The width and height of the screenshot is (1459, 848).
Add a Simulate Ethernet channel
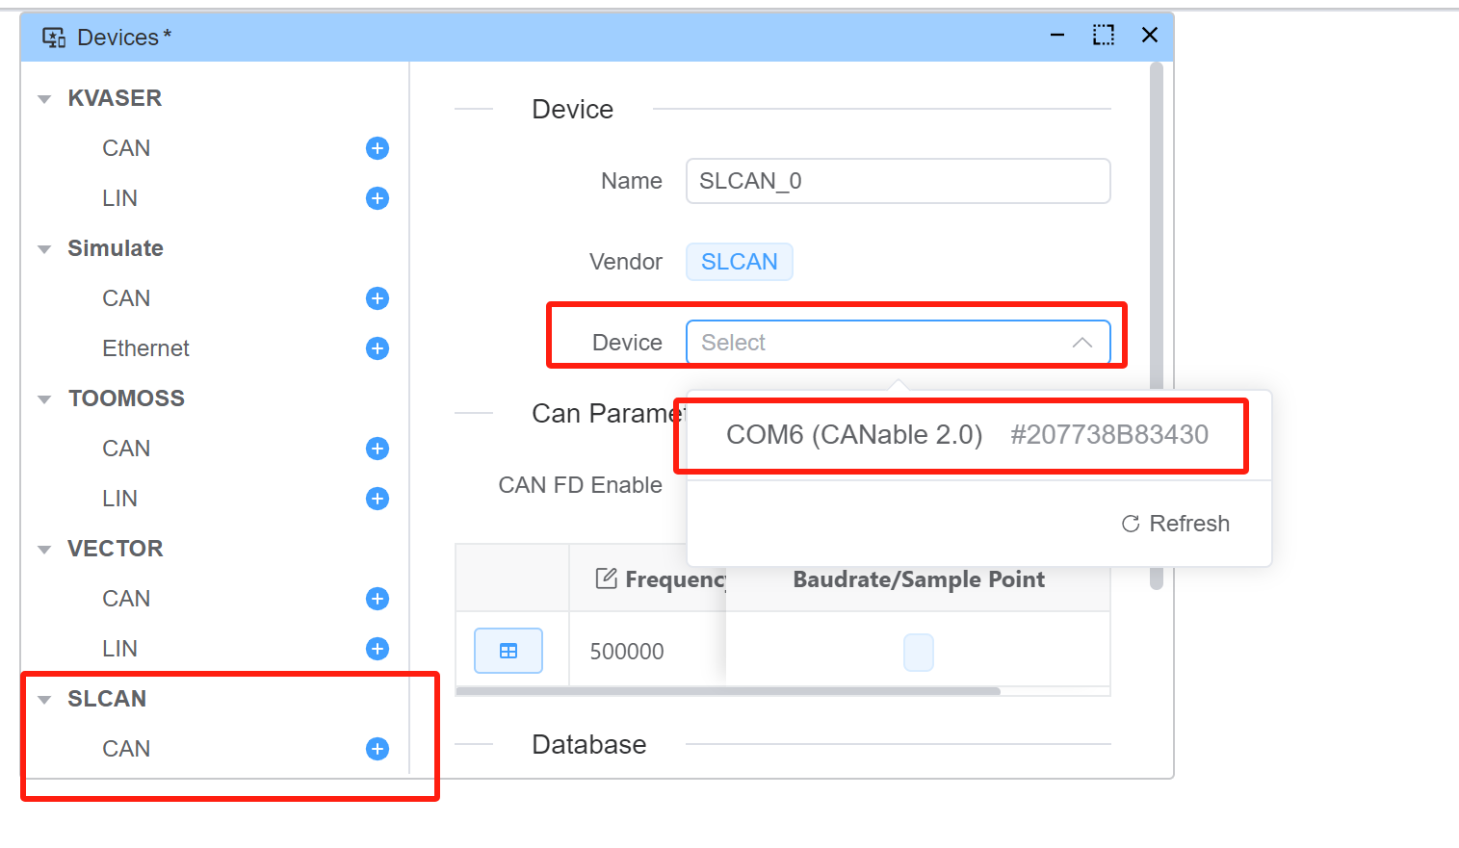[x=377, y=348]
